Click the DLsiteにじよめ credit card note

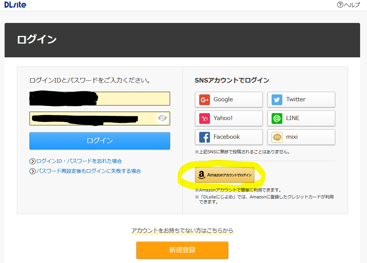264,199
